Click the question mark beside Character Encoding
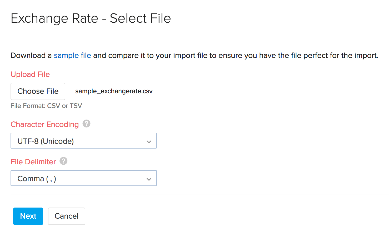389x236 pixels. click(x=86, y=124)
